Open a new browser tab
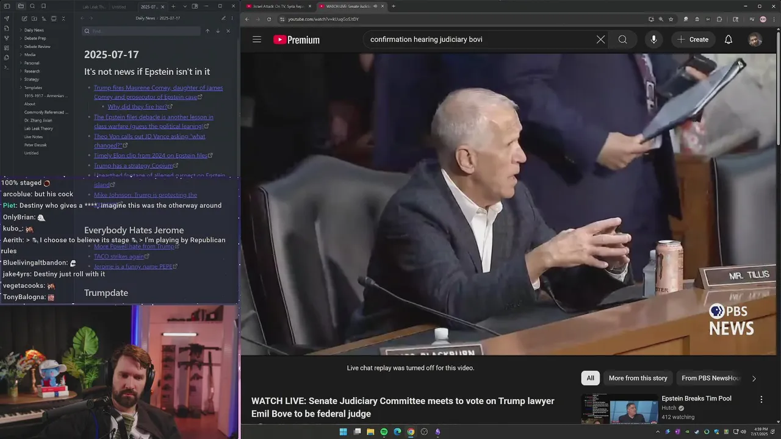The width and height of the screenshot is (781, 439). pyautogui.click(x=393, y=6)
